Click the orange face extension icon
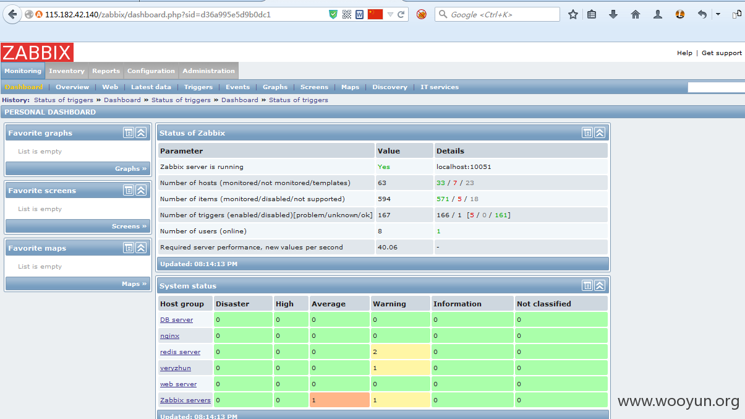The height and width of the screenshot is (419, 745). coord(680,14)
